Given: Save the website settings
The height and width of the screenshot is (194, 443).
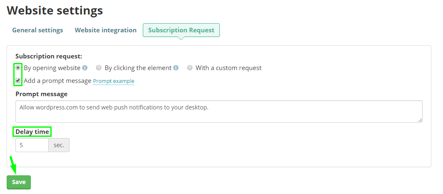Looking at the screenshot, I should (19, 182).
